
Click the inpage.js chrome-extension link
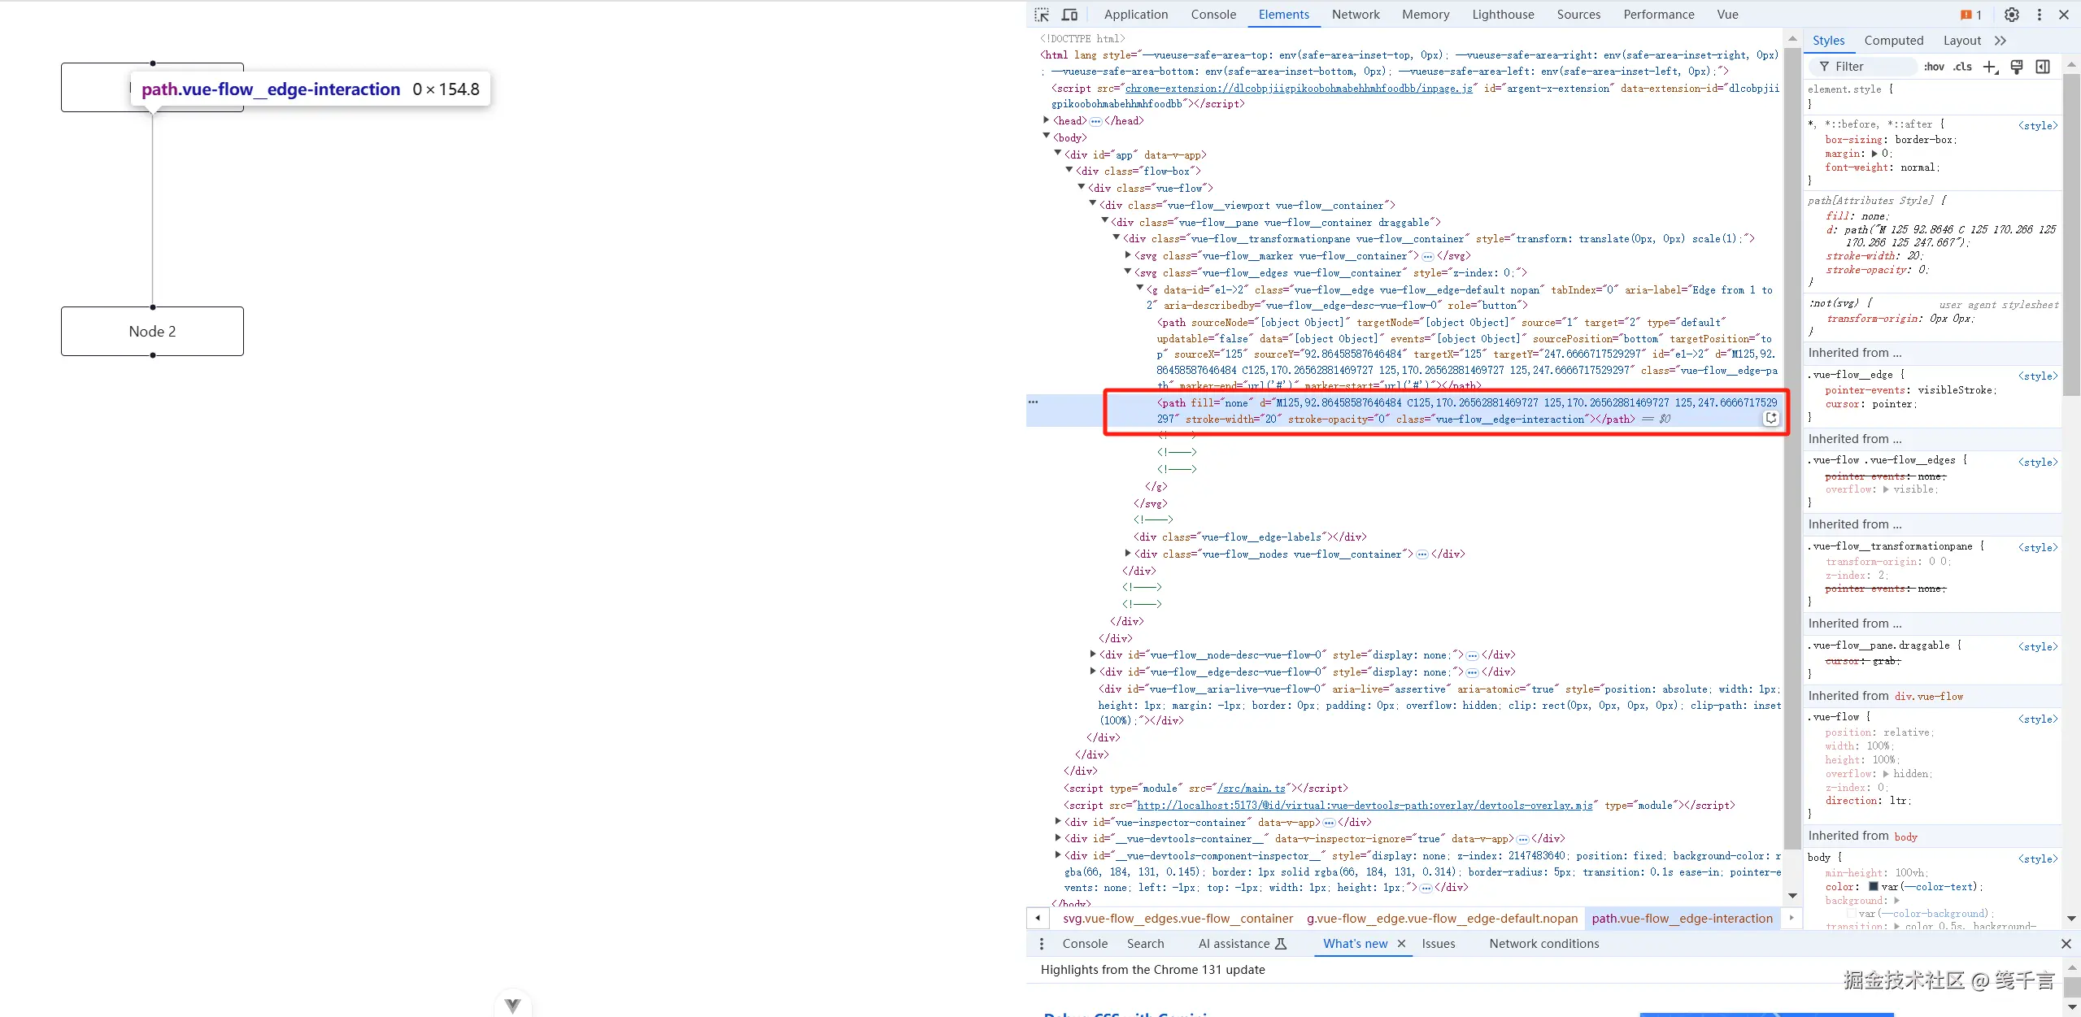(x=1299, y=88)
